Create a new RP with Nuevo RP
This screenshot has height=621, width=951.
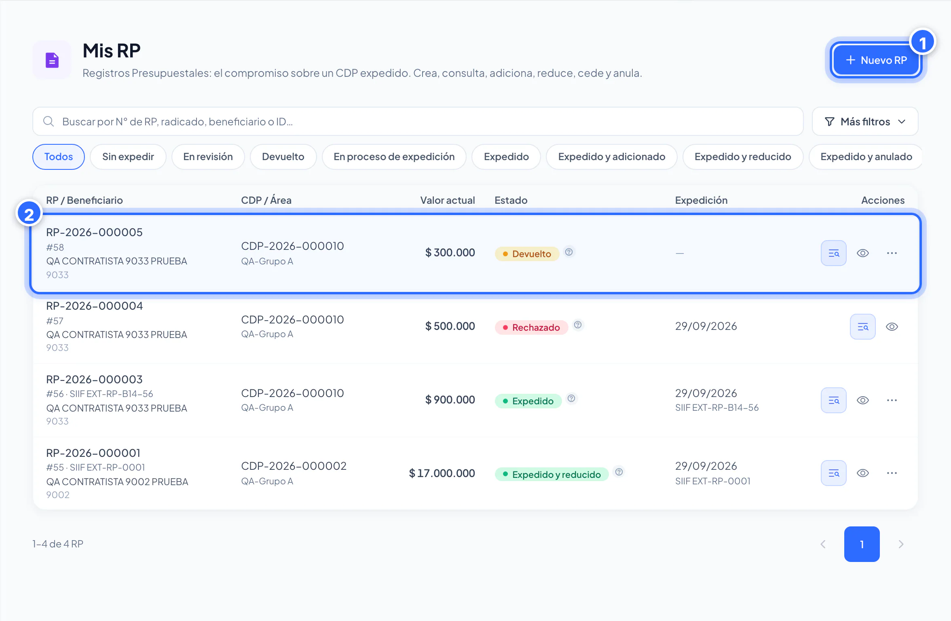coord(876,60)
